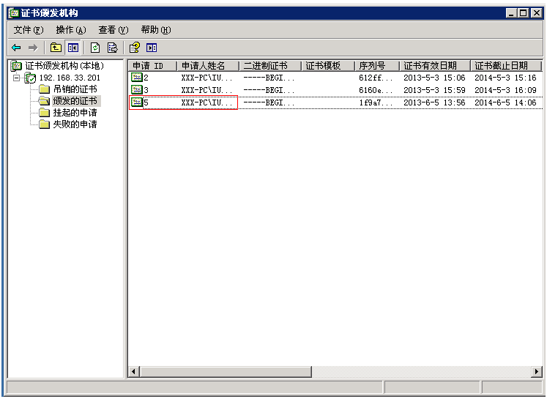Viewport: 547px width, 399px height.
Task: Click the horizontal scrollbar right arrow
Action: tap(537, 372)
